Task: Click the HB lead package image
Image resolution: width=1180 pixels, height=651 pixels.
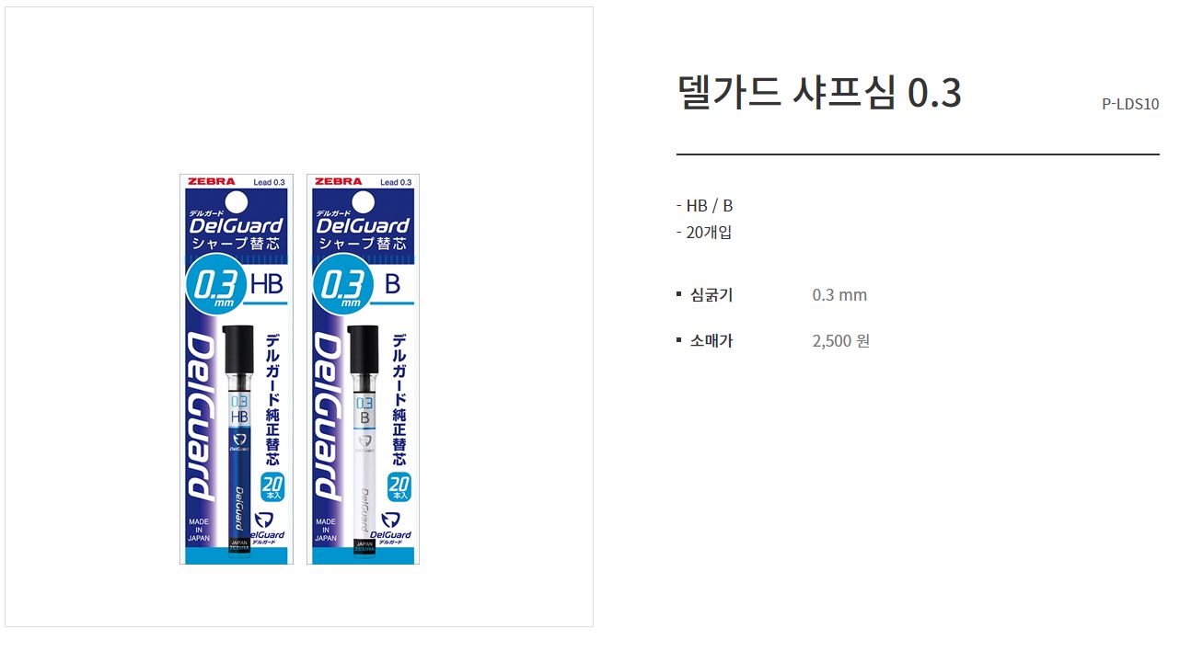Action: 236,369
